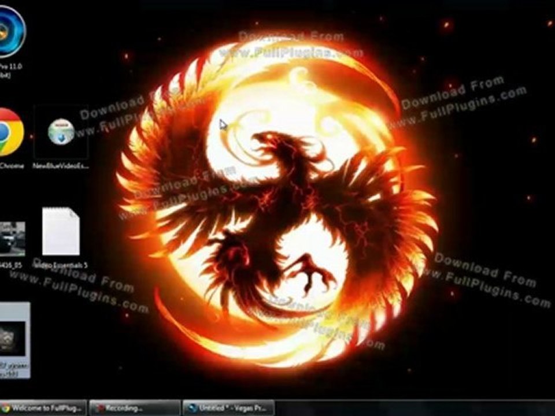
Task: Click the NewBlueVideoEs... file name label
Action: tap(61, 166)
